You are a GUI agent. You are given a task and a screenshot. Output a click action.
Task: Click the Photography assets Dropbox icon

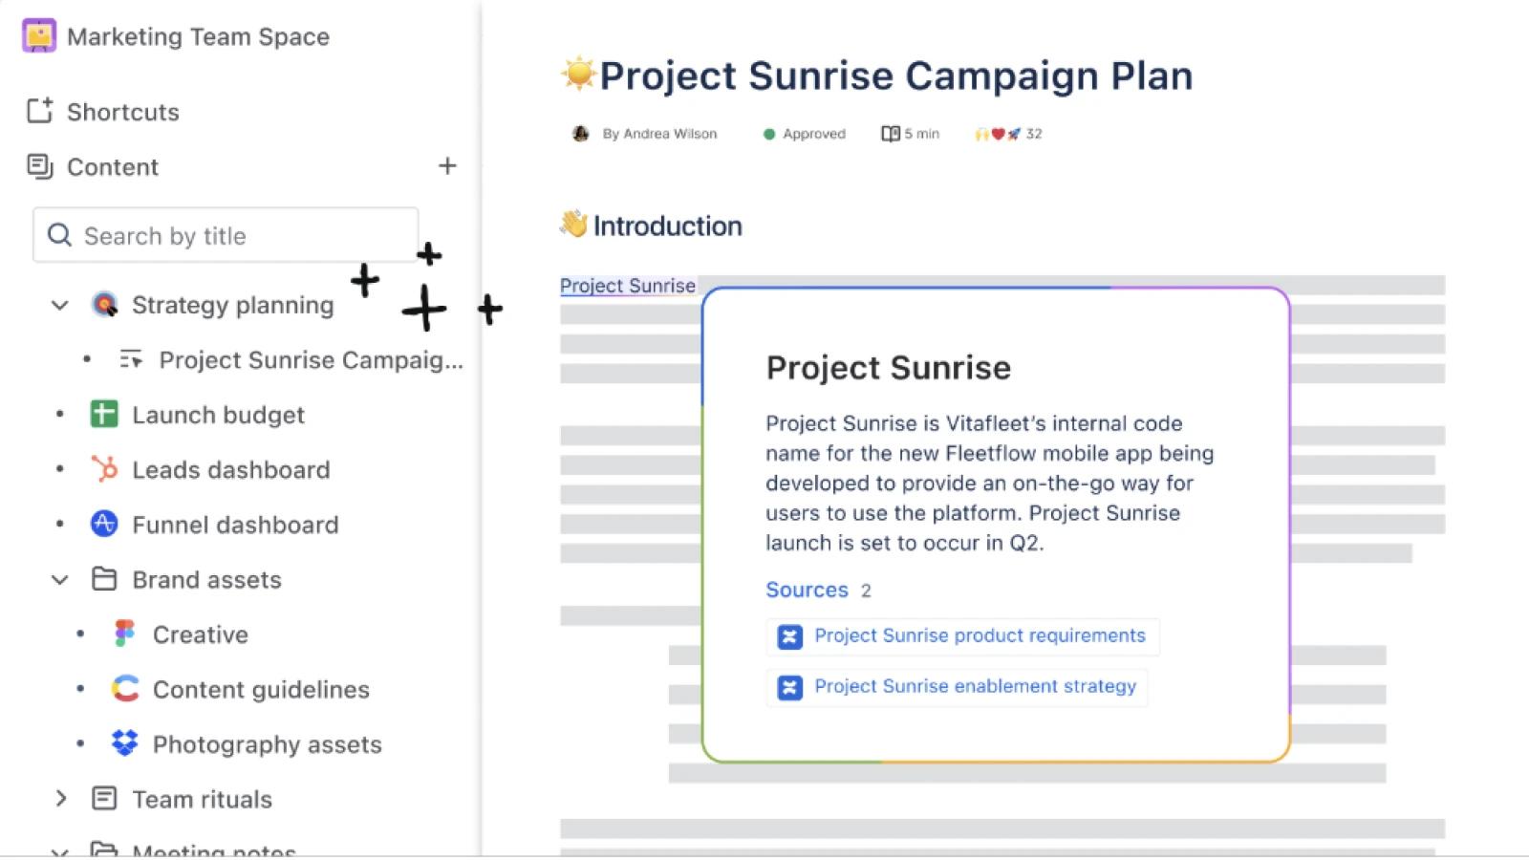[x=125, y=743]
